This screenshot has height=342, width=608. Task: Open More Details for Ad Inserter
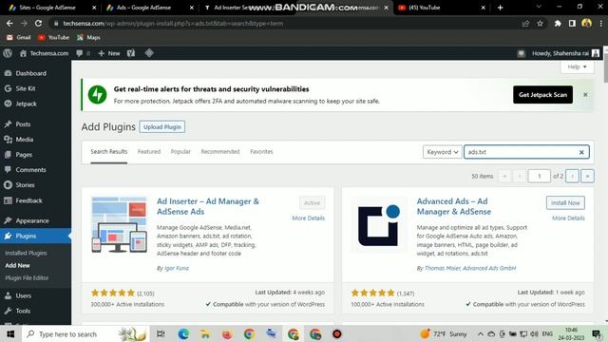click(308, 218)
